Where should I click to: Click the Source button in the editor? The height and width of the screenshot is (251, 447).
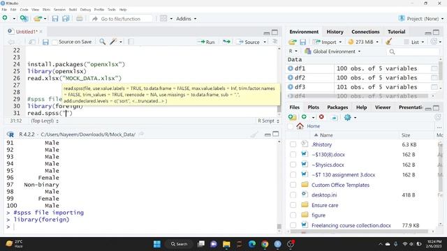249,42
